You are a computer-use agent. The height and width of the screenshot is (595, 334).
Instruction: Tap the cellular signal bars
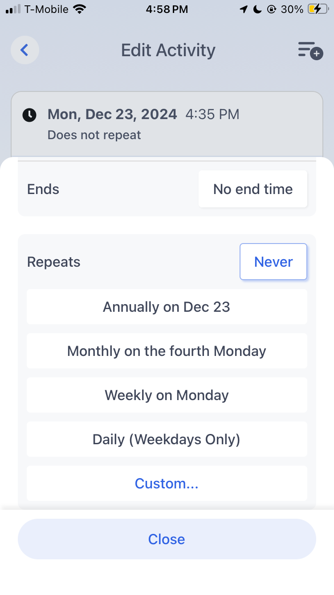pyautogui.click(x=13, y=9)
